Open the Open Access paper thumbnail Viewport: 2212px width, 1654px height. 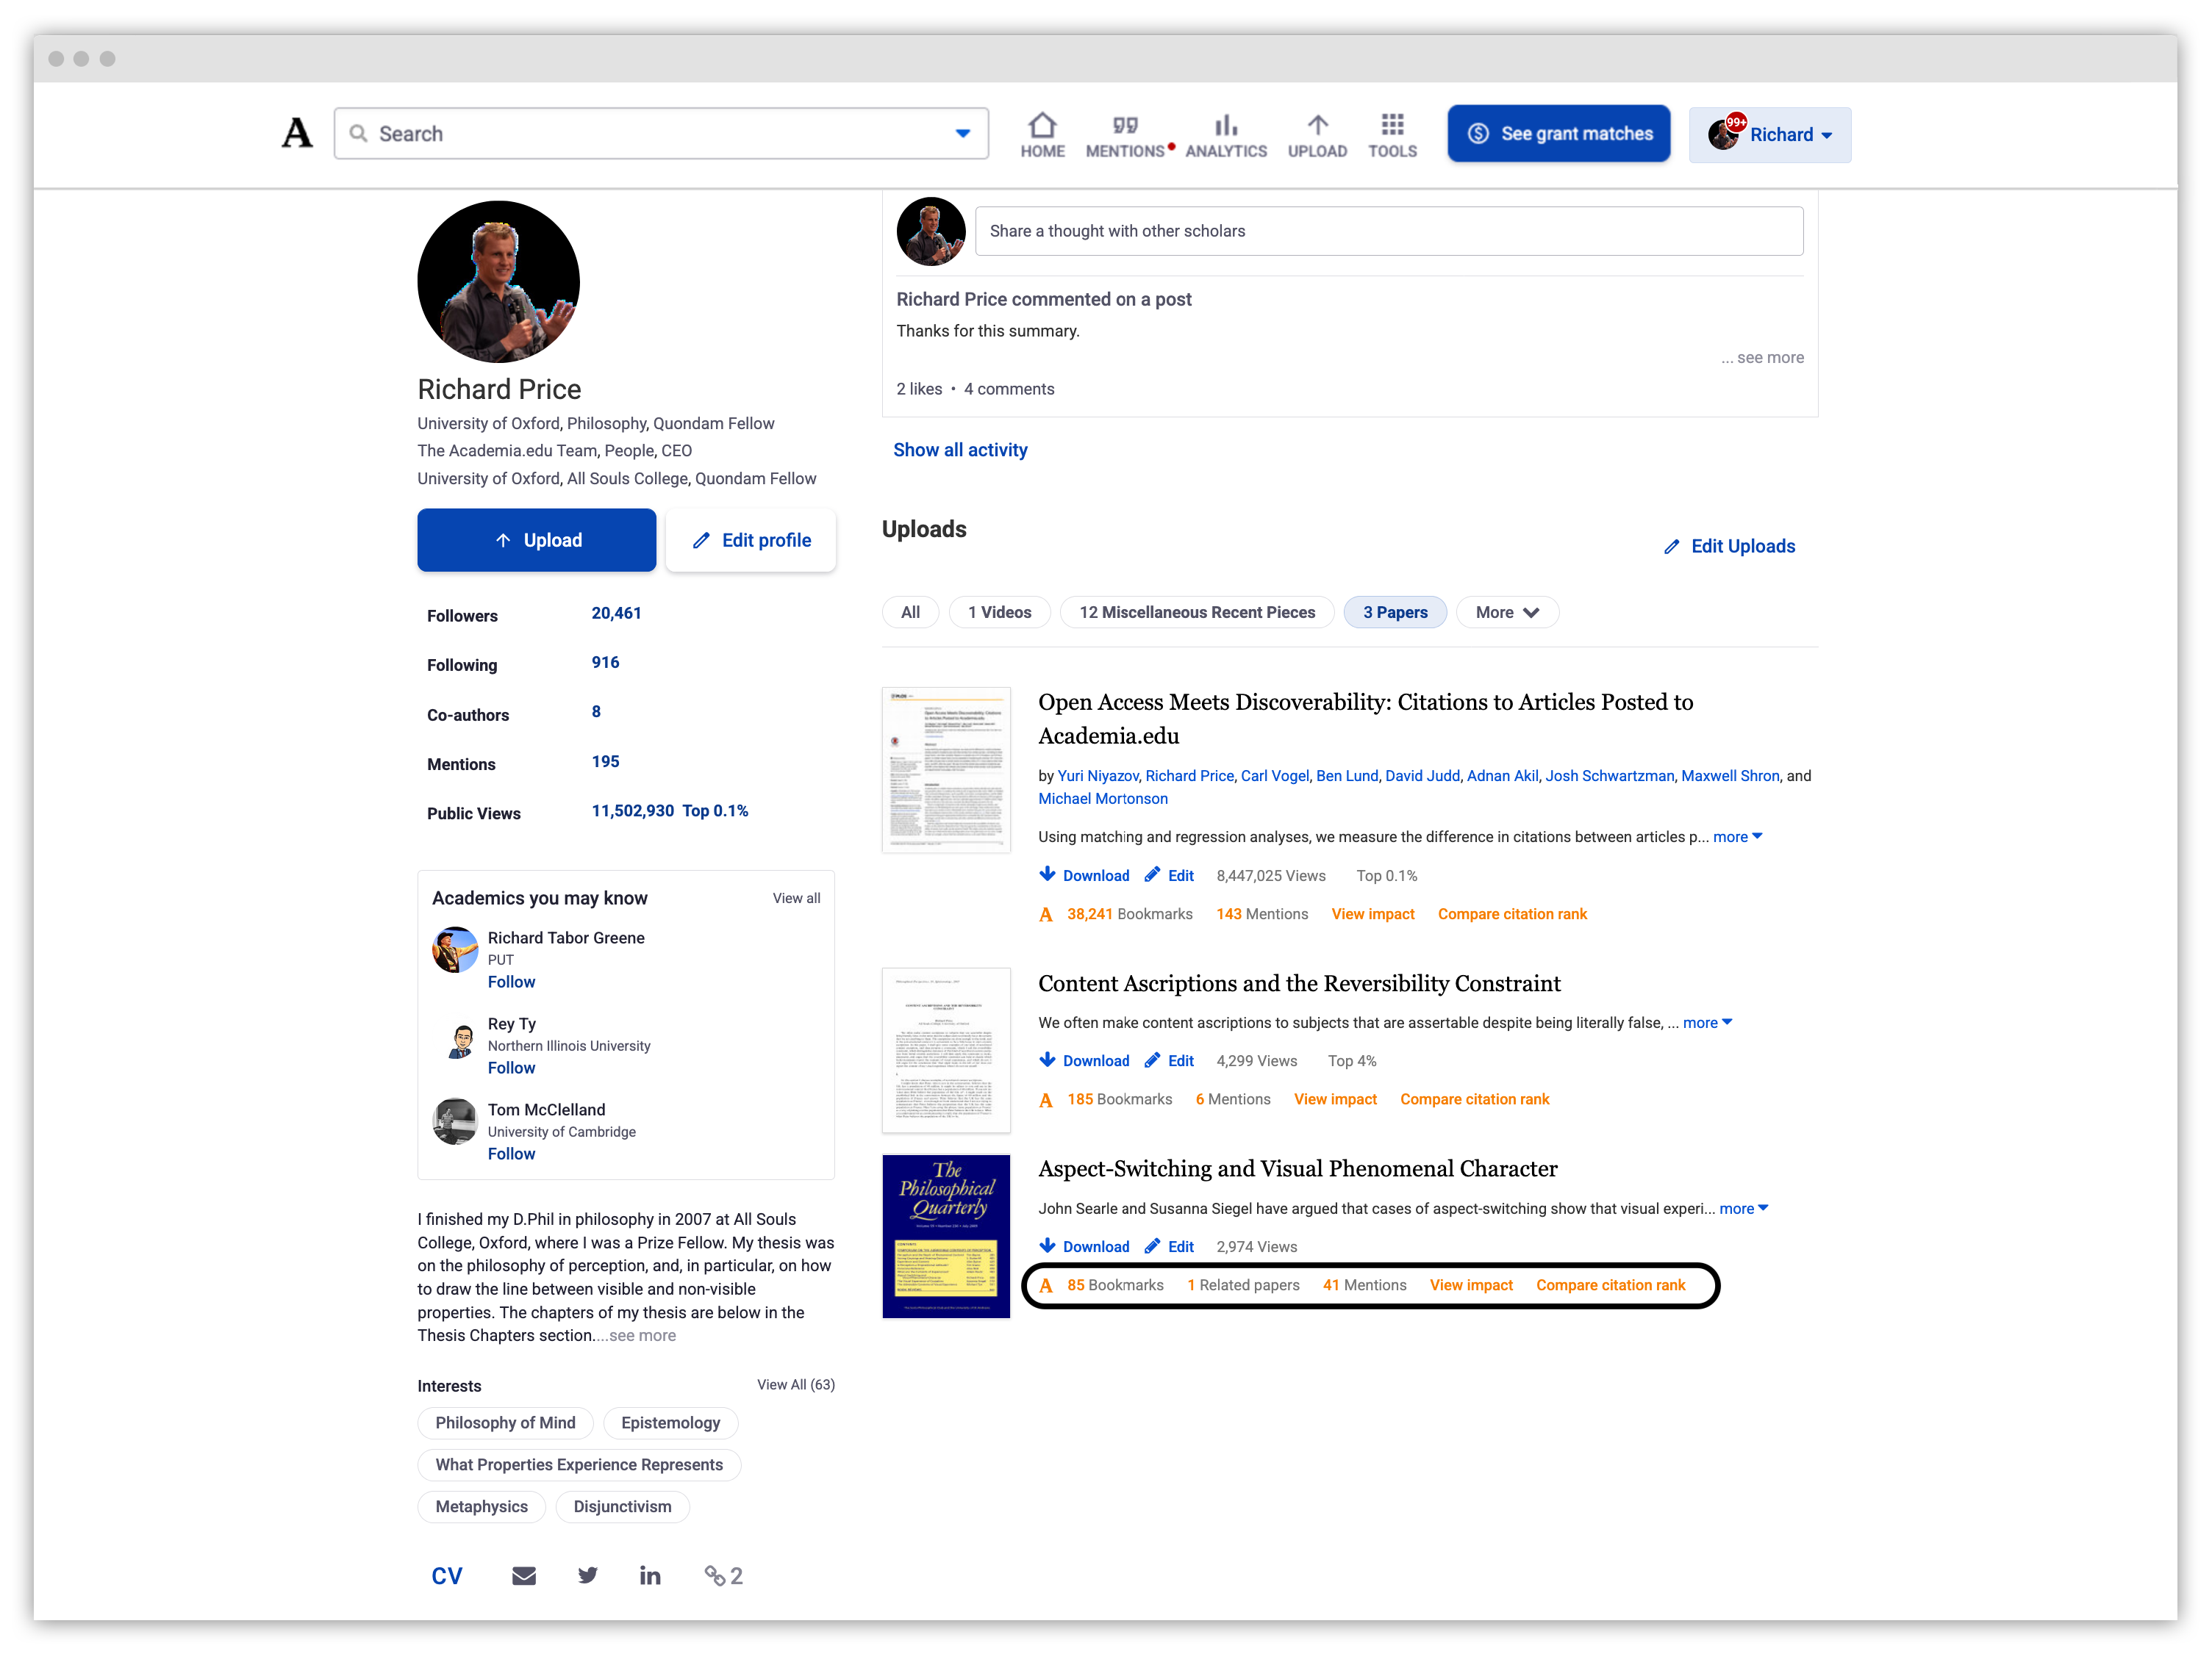pyautogui.click(x=945, y=769)
